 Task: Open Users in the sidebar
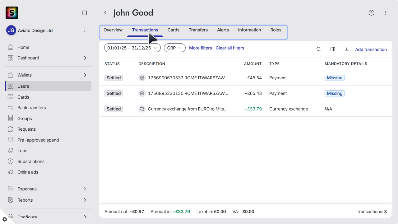point(48,86)
